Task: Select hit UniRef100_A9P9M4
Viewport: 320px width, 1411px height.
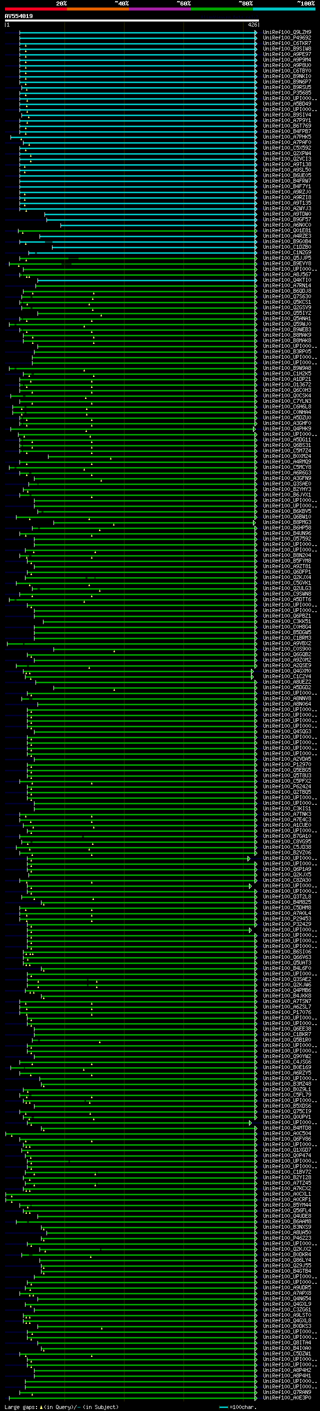Action: coord(287,60)
